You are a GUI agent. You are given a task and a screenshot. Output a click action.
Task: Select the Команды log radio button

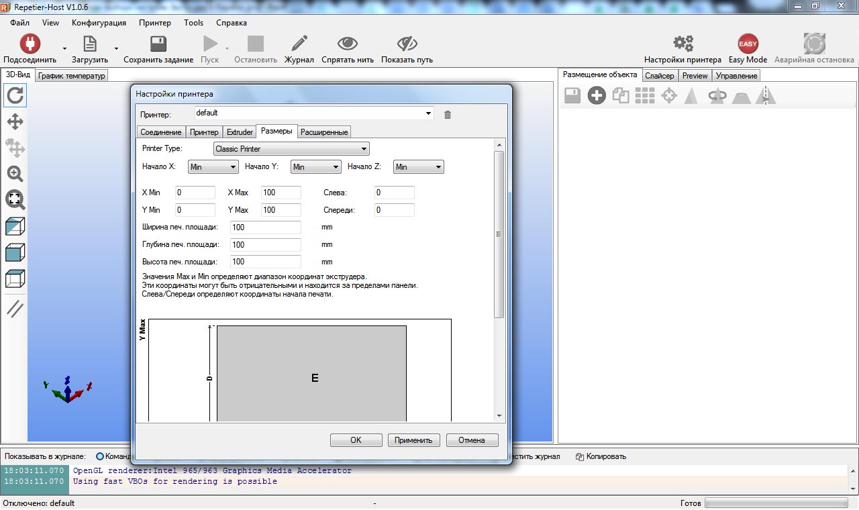click(x=100, y=456)
